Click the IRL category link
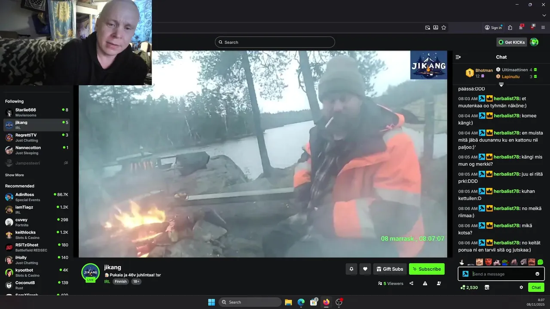The height and width of the screenshot is (309, 550). 107,282
